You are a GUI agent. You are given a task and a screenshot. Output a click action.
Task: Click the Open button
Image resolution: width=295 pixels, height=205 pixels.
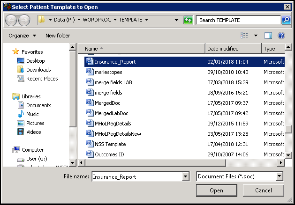click(216, 190)
